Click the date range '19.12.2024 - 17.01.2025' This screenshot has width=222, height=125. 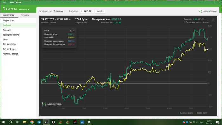coord(55,19)
